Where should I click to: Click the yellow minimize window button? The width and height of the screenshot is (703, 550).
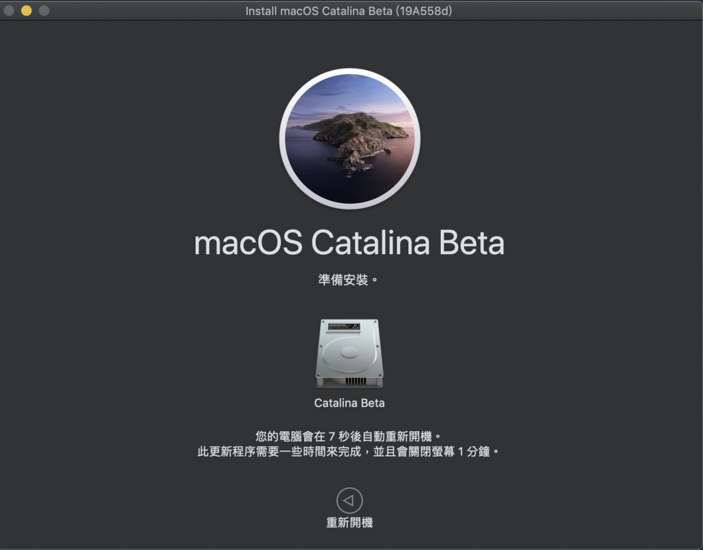[x=27, y=10]
